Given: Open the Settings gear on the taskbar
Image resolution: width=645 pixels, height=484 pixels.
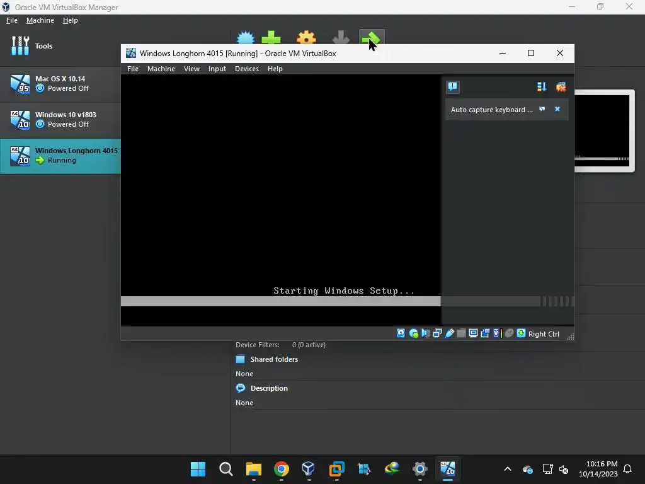Looking at the screenshot, I should point(420,469).
